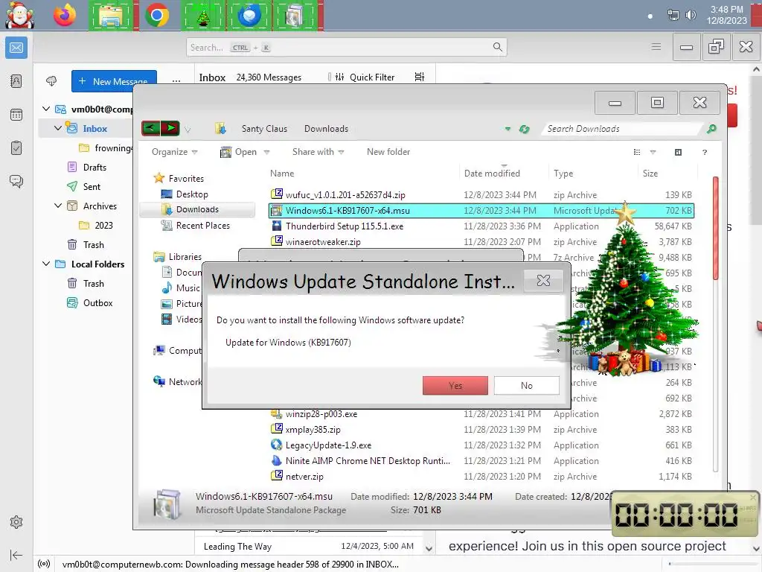
Task: Open the dropdown arrow beside Open
Action: [x=267, y=152]
